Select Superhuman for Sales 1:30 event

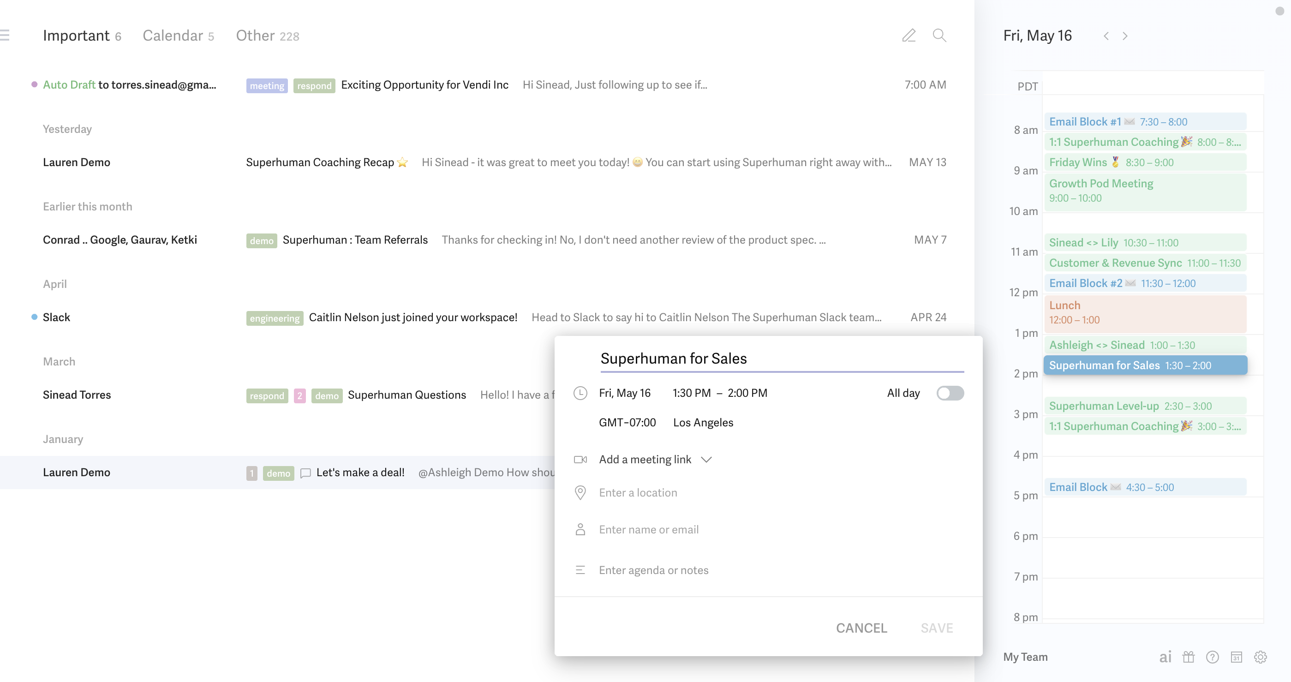click(x=1145, y=365)
